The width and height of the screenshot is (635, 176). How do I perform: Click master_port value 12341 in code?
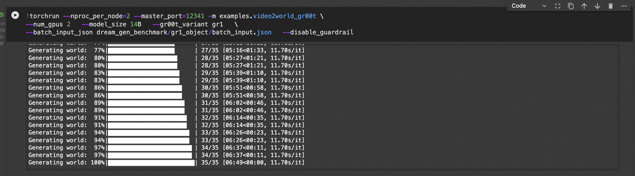point(195,16)
